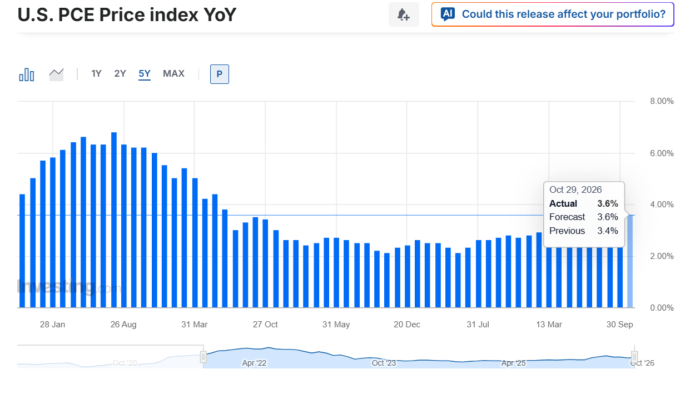Switch to the bar chart view icon
The height and width of the screenshot is (399, 695).
tap(27, 74)
